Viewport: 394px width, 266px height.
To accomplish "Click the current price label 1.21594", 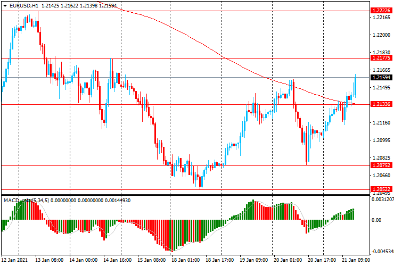I will coord(381,78).
